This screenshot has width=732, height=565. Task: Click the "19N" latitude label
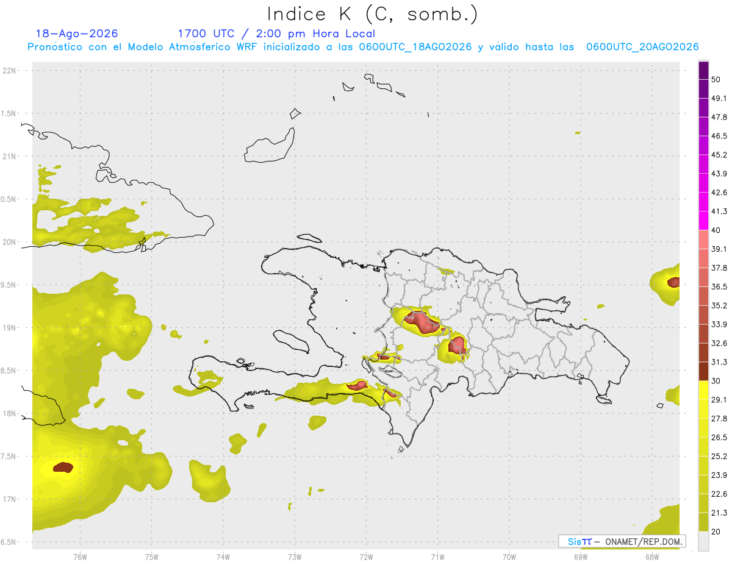pos(10,327)
